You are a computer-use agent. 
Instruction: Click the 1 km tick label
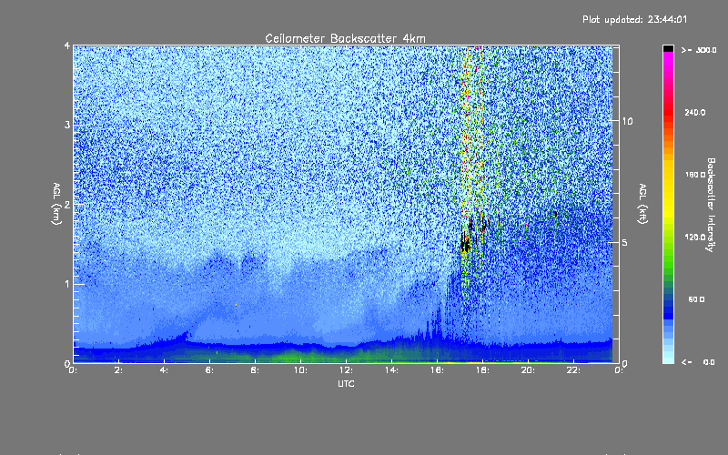[67, 284]
